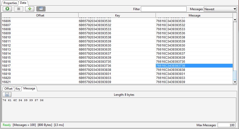
Task: Click the Key column header
Action: [117, 15]
